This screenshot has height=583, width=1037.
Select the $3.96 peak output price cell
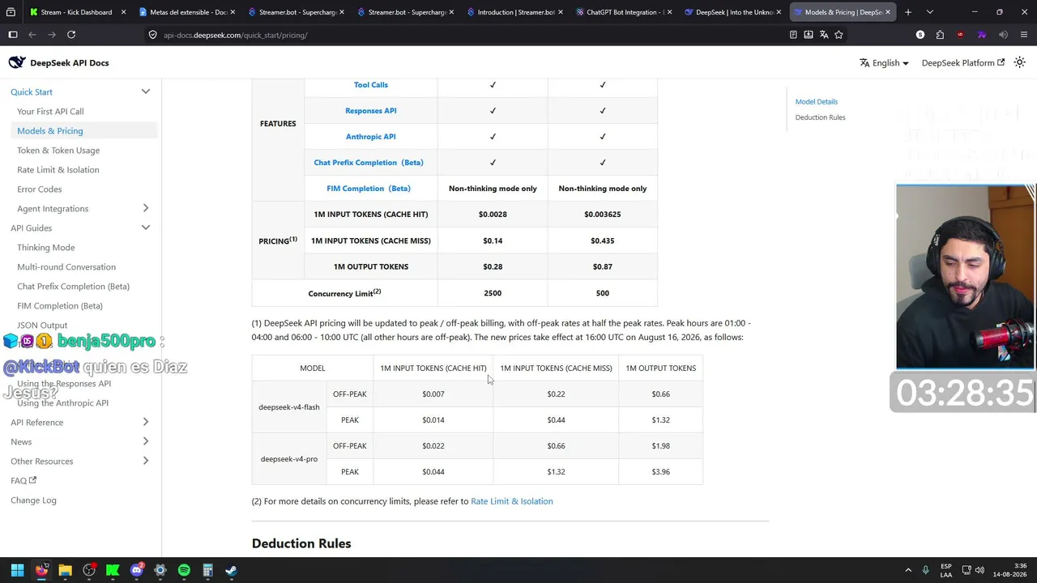660,471
